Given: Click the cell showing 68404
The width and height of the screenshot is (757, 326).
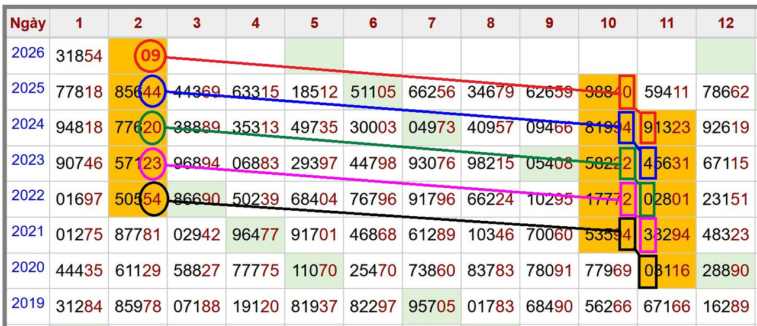Looking at the screenshot, I should coord(314,200).
